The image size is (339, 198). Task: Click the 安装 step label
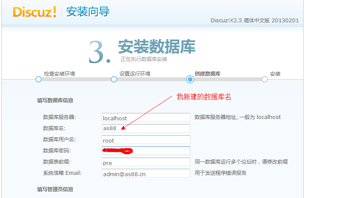coord(275,74)
